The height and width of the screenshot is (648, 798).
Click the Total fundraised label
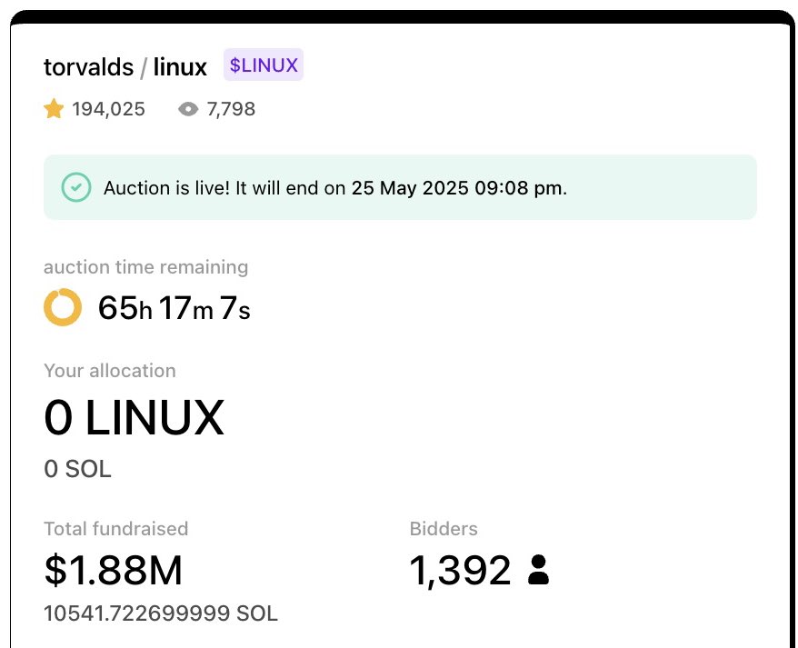tap(116, 529)
